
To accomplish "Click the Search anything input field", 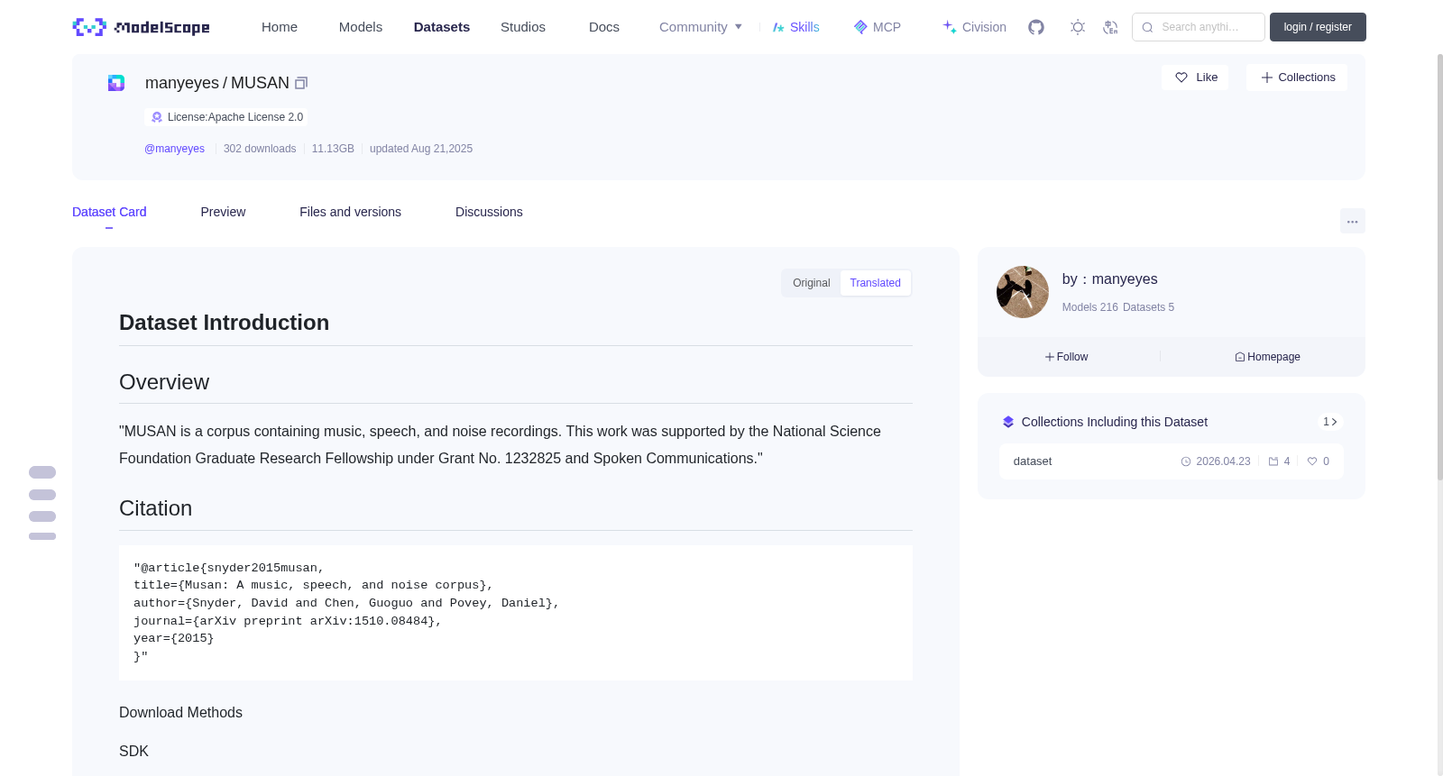I will [1199, 27].
